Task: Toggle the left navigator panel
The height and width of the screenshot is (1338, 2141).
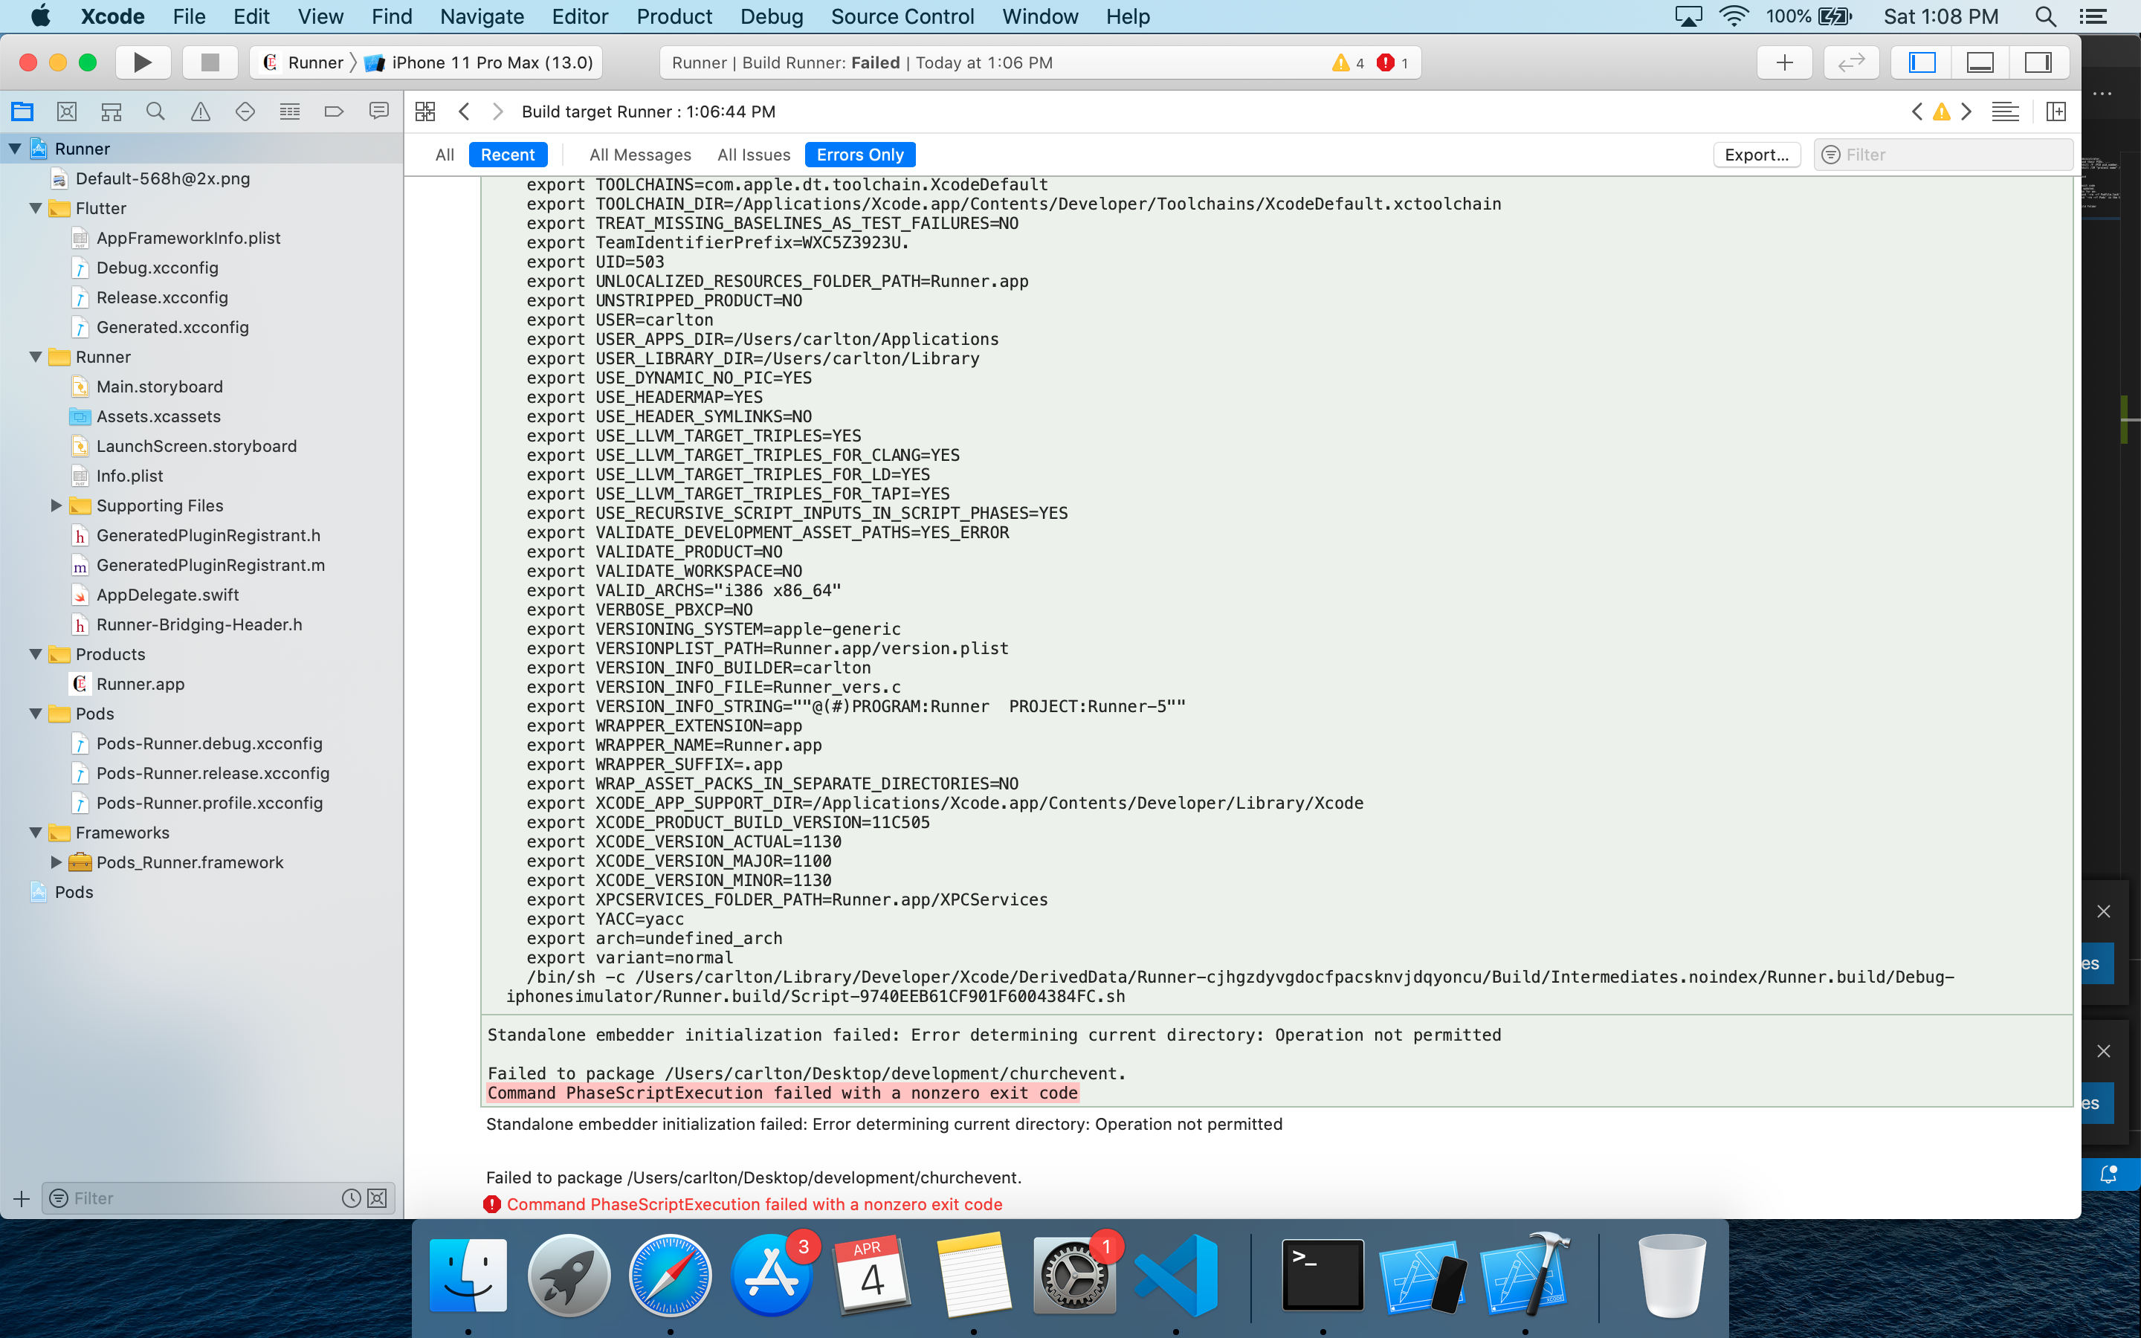Action: pos(1922,62)
